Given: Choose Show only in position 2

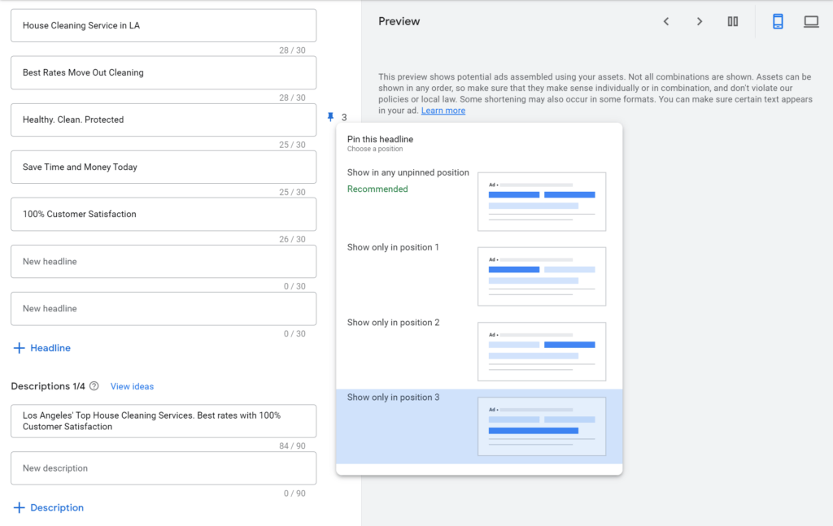Looking at the screenshot, I should [x=393, y=323].
